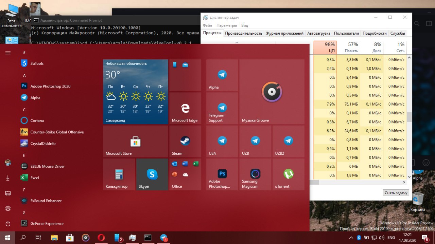Open Корзина on the desktop

[417, 202]
